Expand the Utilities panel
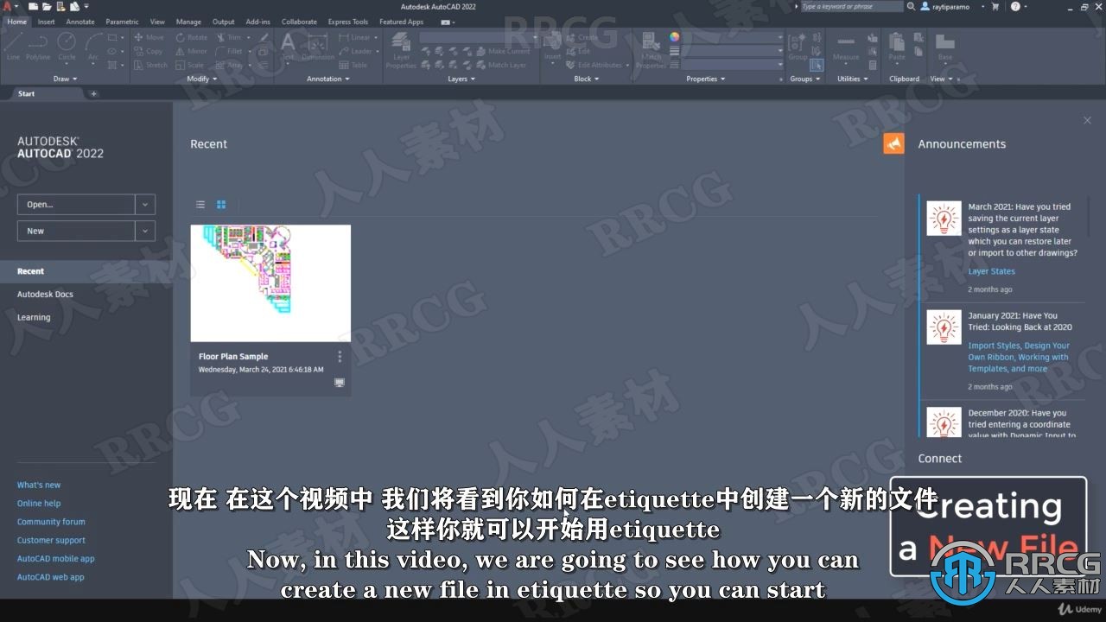Image resolution: width=1106 pixels, height=622 pixels. pos(853,79)
